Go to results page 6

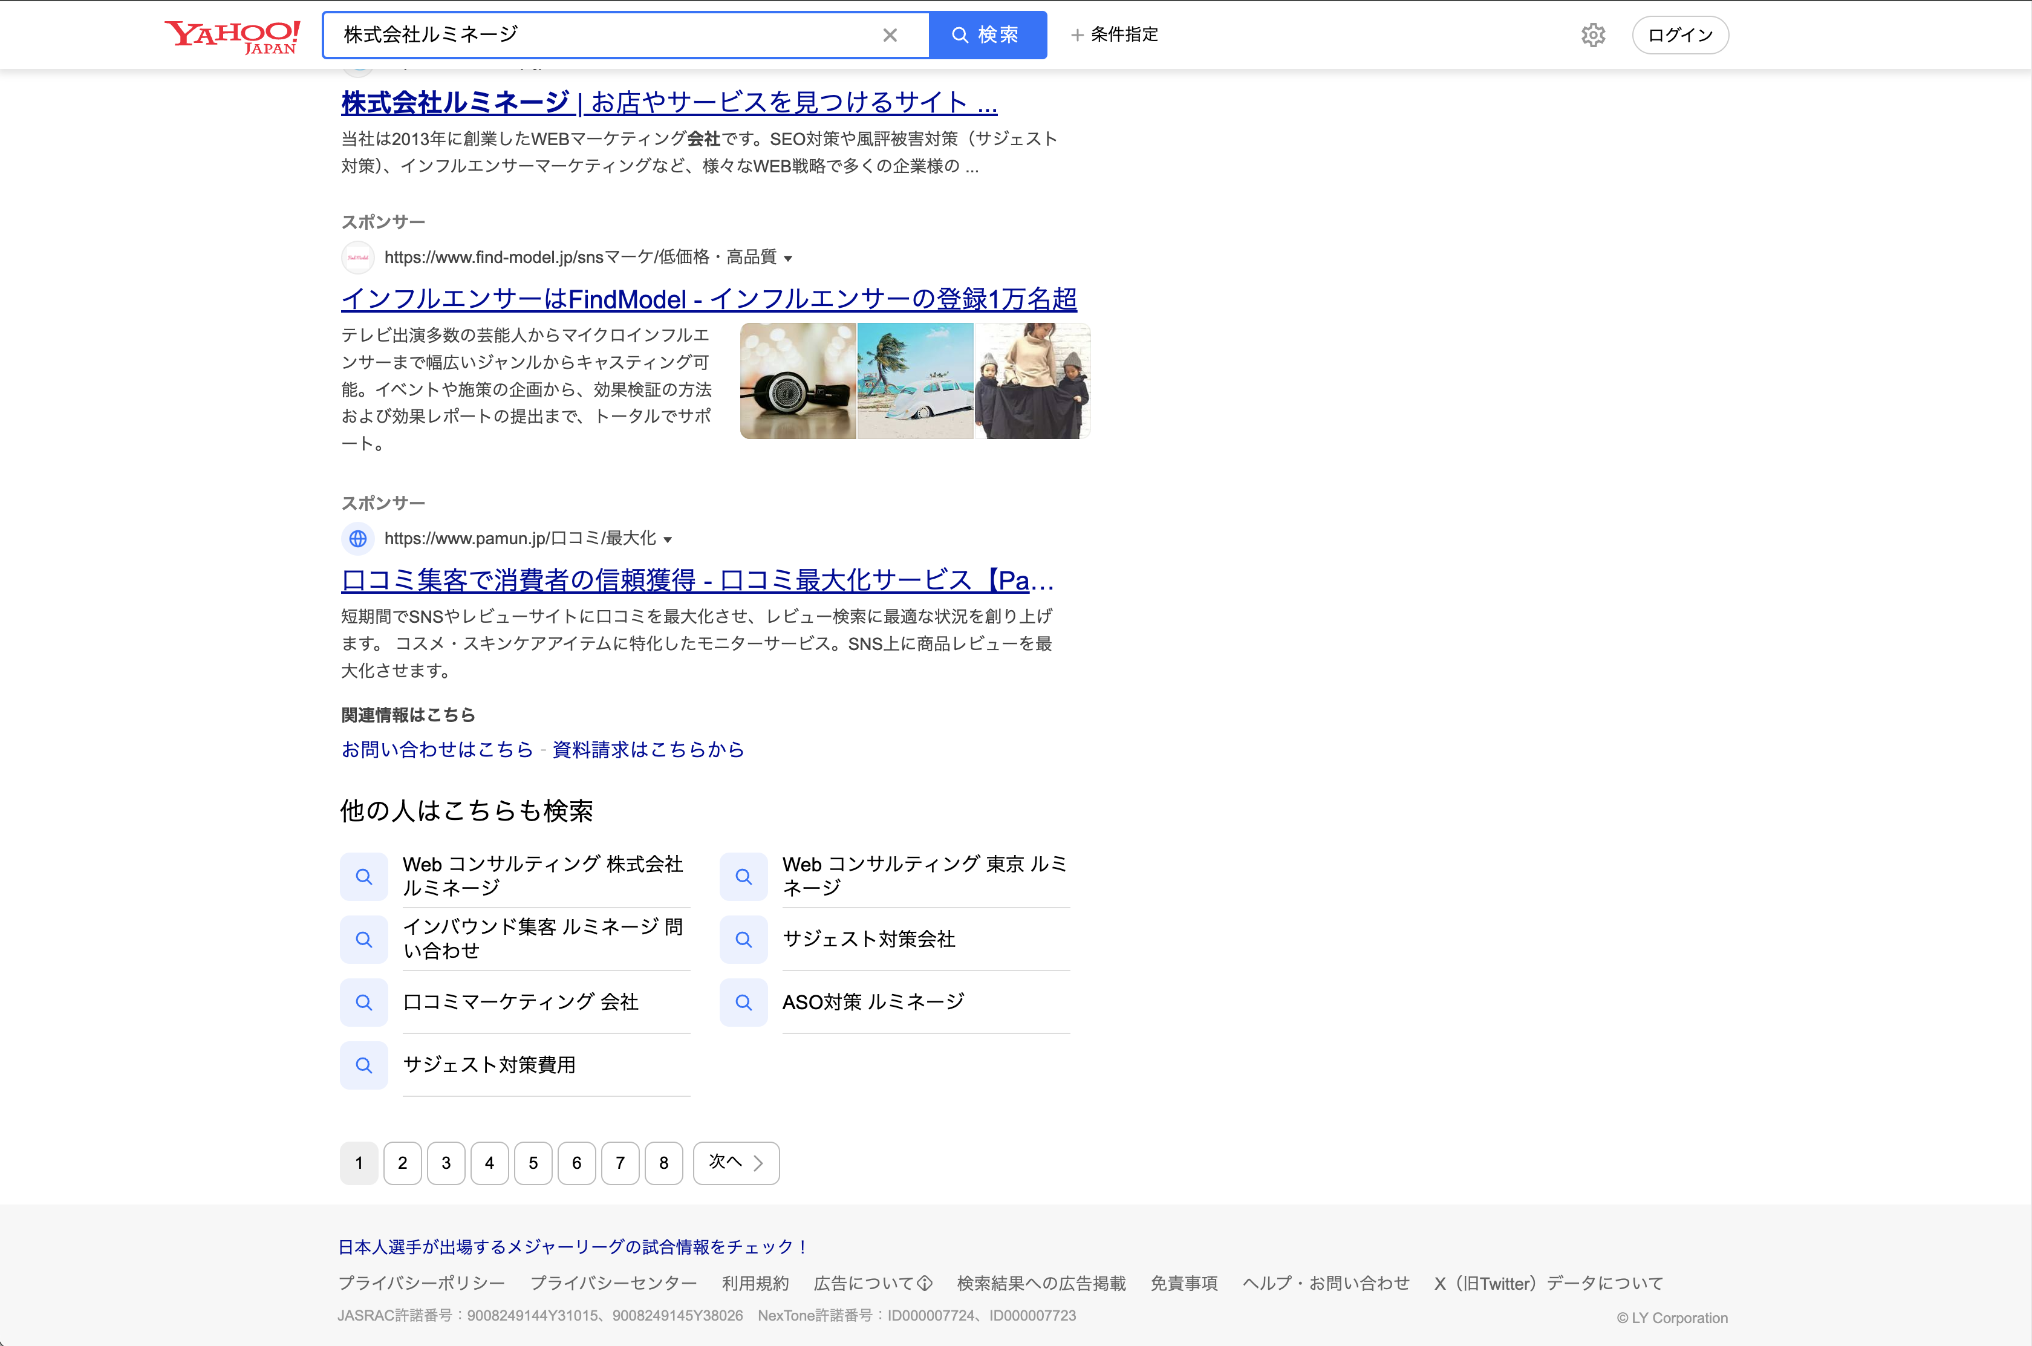tap(577, 1163)
